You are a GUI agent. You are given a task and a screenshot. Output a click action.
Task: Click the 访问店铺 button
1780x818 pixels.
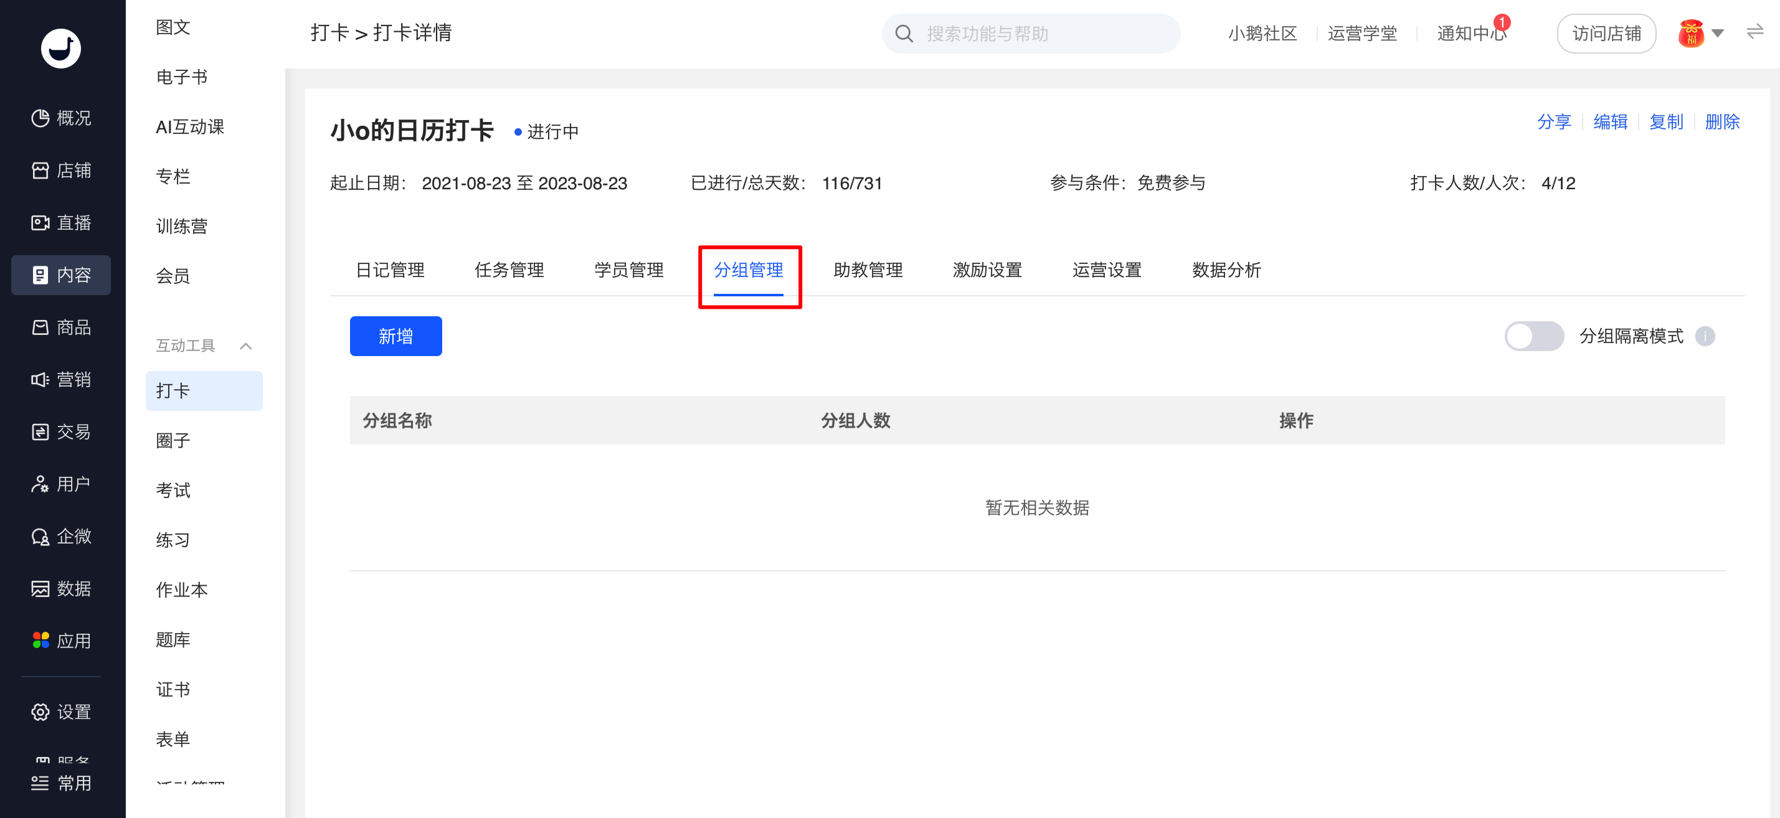(1606, 33)
